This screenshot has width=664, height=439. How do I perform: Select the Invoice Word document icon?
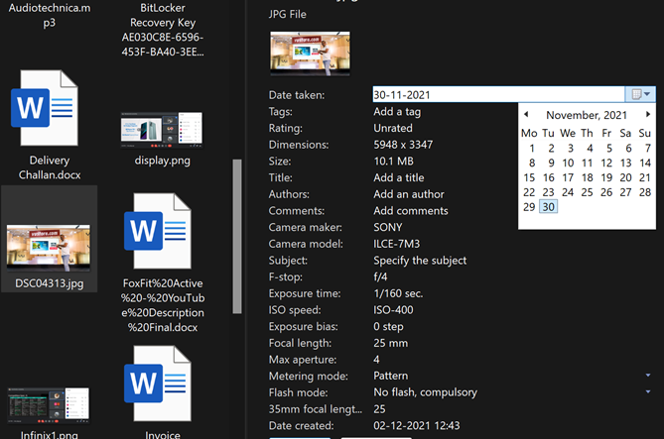(158, 384)
